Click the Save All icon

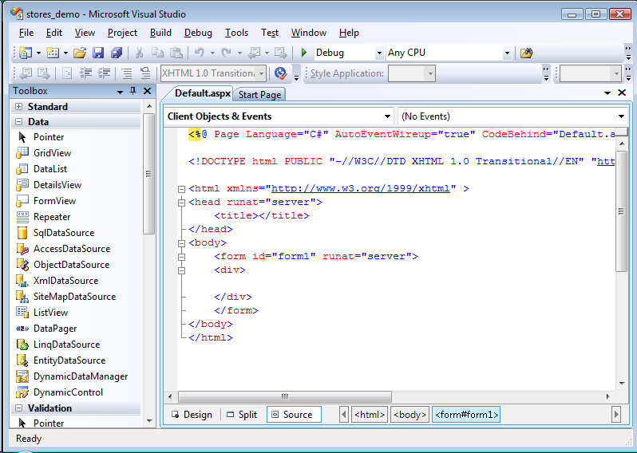pyautogui.click(x=117, y=53)
